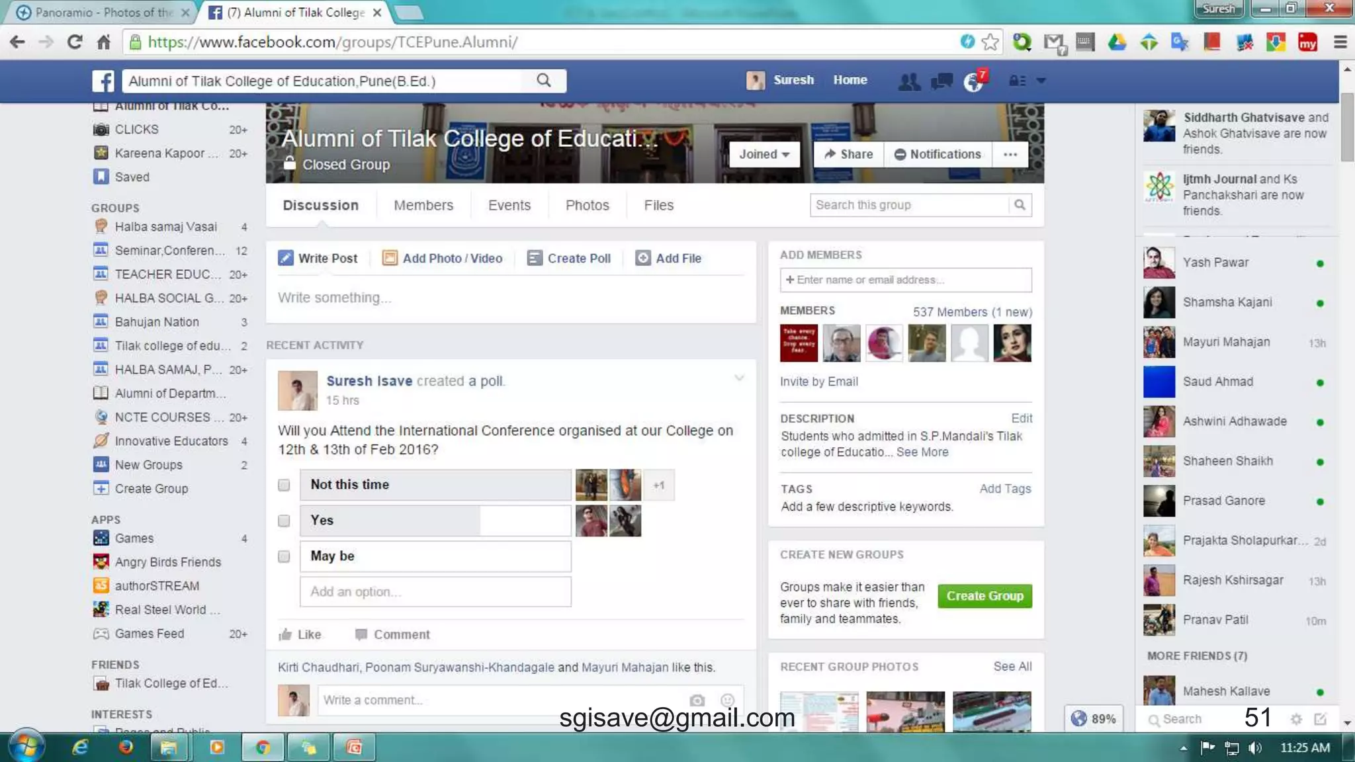This screenshot has width=1355, height=762.
Task: Click browser reload button
Action: tap(75, 42)
